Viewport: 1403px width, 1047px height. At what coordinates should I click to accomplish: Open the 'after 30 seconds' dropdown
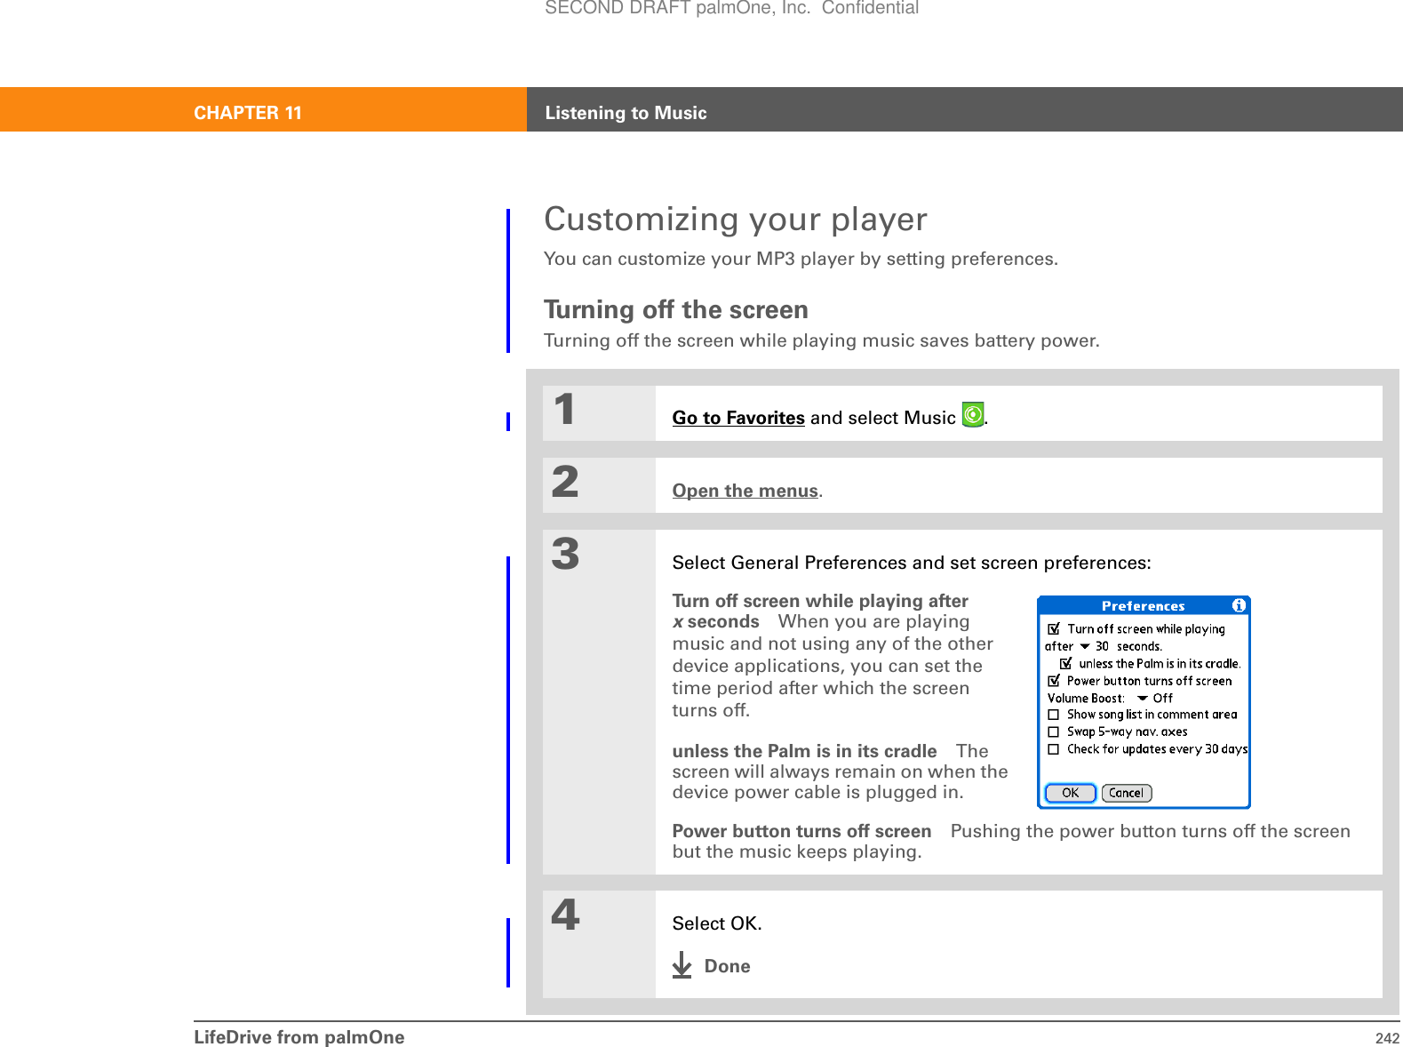coord(1095,646)
